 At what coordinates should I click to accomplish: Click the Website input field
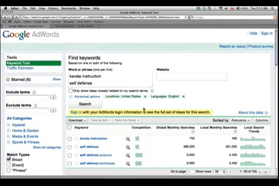[x=192, y=76]
